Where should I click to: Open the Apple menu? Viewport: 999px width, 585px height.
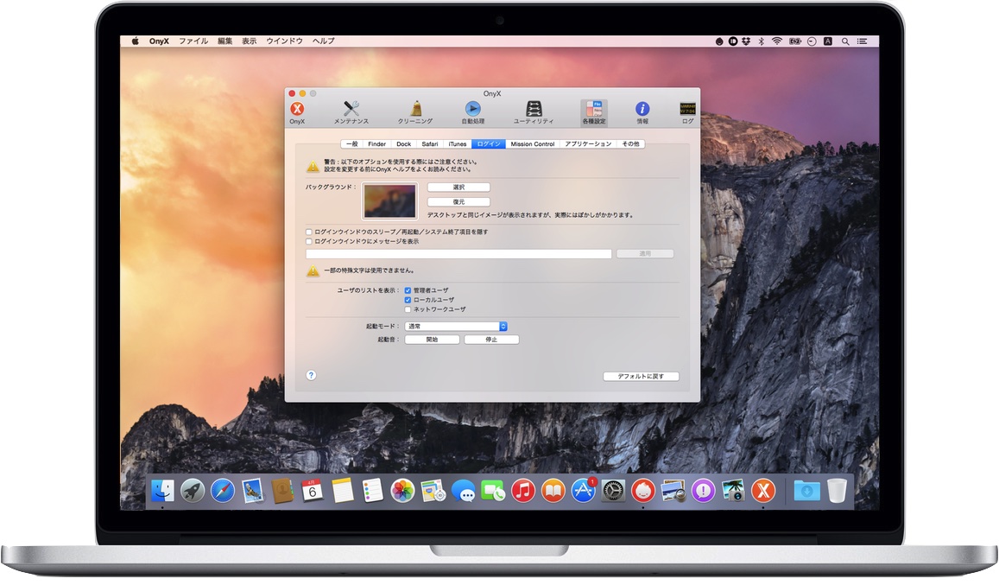coord(135,41)
